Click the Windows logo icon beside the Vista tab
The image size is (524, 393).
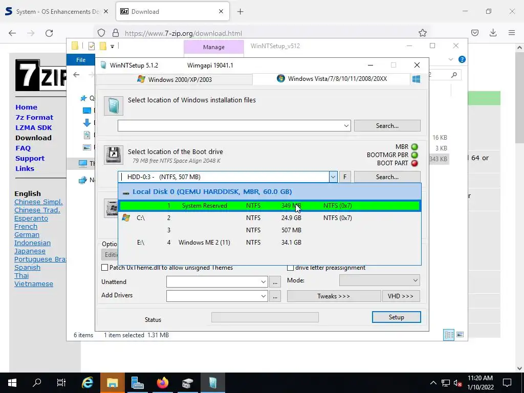tap(416, 79)
